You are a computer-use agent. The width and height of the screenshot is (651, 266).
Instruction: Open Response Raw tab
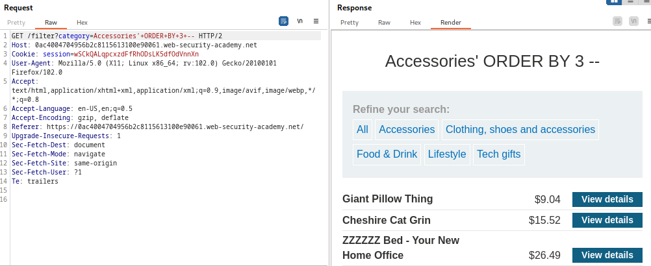tap(384, 22)
